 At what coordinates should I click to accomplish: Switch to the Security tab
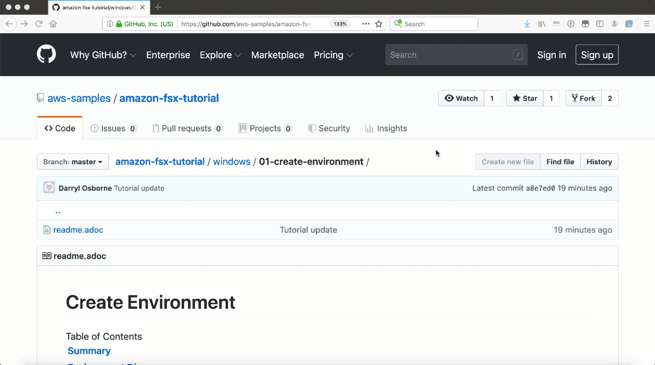coord(329,128)
